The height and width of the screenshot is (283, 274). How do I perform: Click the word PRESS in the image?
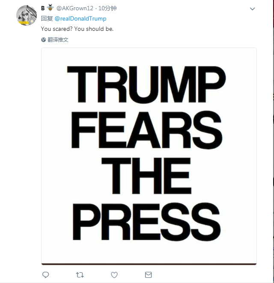pos(146,222)
